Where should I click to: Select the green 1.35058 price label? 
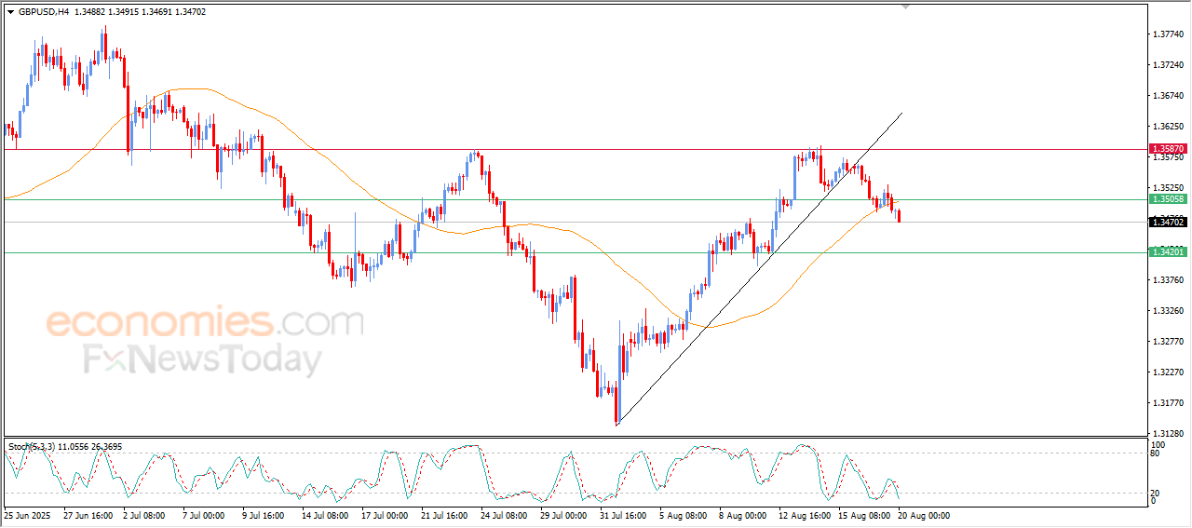(1168, 199)
